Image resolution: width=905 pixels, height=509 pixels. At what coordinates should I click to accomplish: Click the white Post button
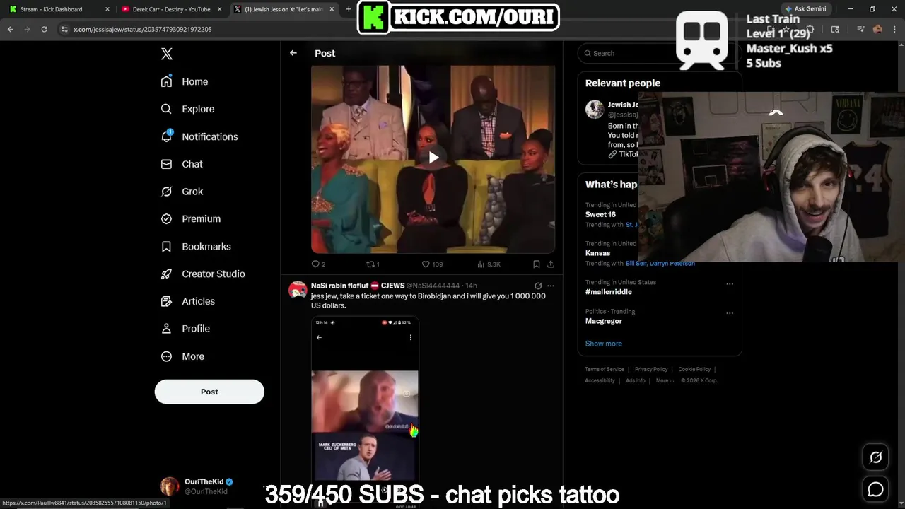pyautogui.click(x=209, y=392)
